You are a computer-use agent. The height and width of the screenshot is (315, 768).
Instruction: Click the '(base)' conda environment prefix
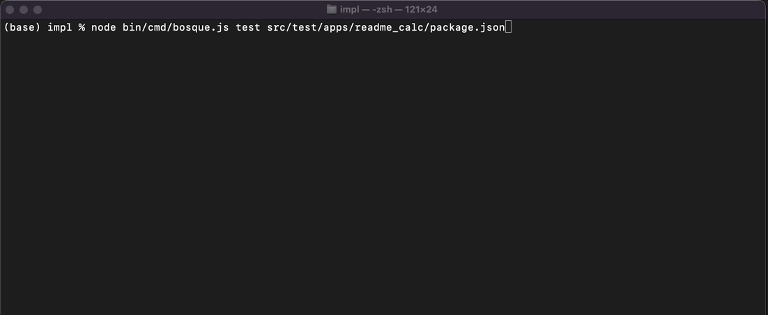[22, 27]
